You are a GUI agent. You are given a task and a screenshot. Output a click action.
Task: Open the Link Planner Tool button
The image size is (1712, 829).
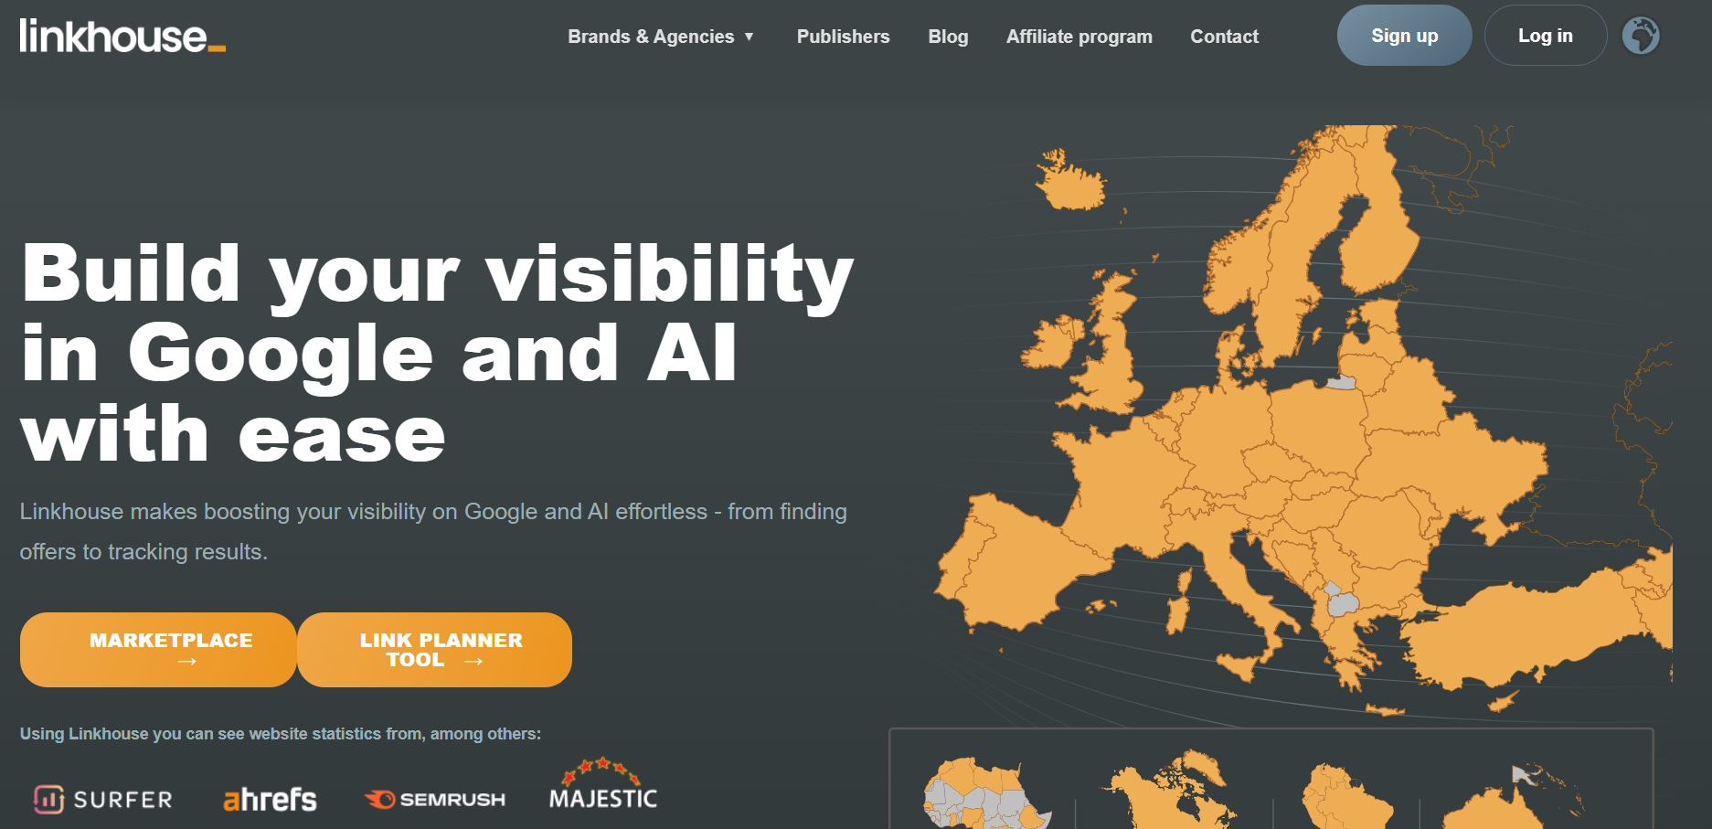(435, 650)
